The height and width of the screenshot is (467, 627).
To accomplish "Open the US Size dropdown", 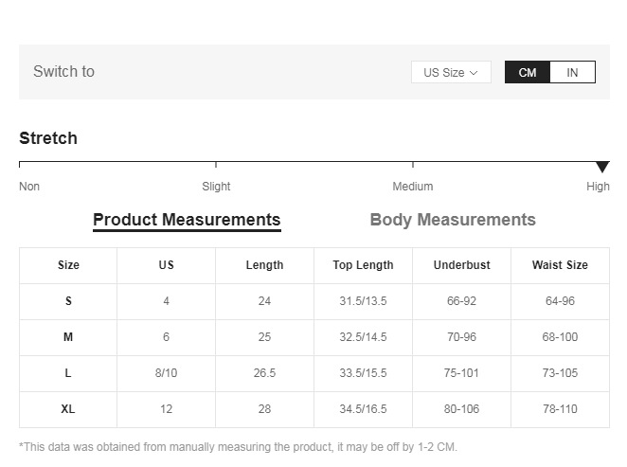I will (451, 72).
